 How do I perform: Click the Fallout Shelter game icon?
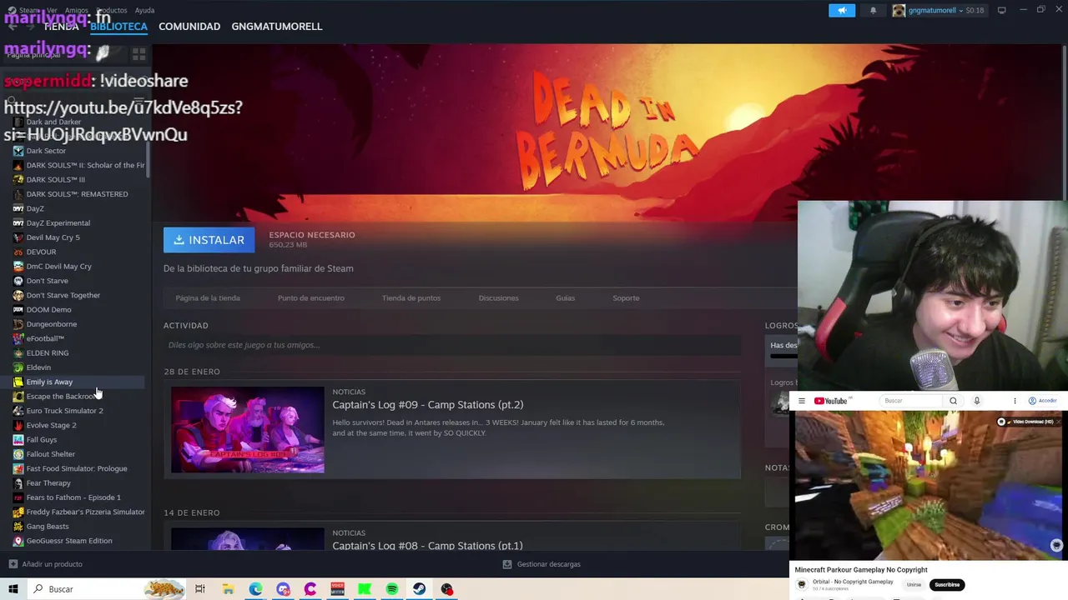pyautogui.click(x=18, y=454)
